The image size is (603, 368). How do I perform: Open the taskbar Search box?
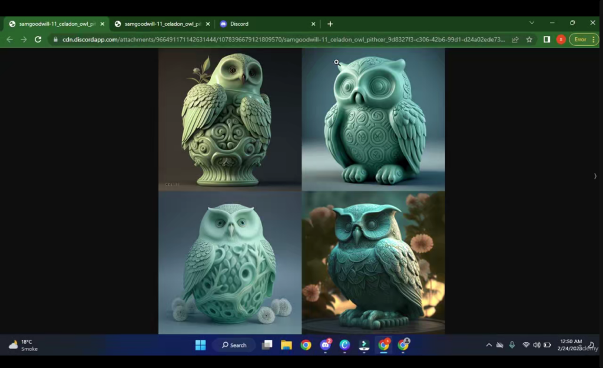point(234,345)
